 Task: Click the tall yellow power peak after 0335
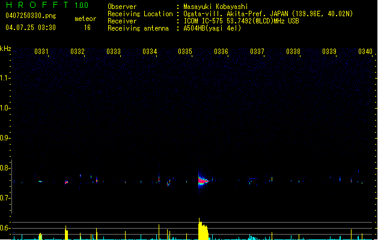[203, 229]
